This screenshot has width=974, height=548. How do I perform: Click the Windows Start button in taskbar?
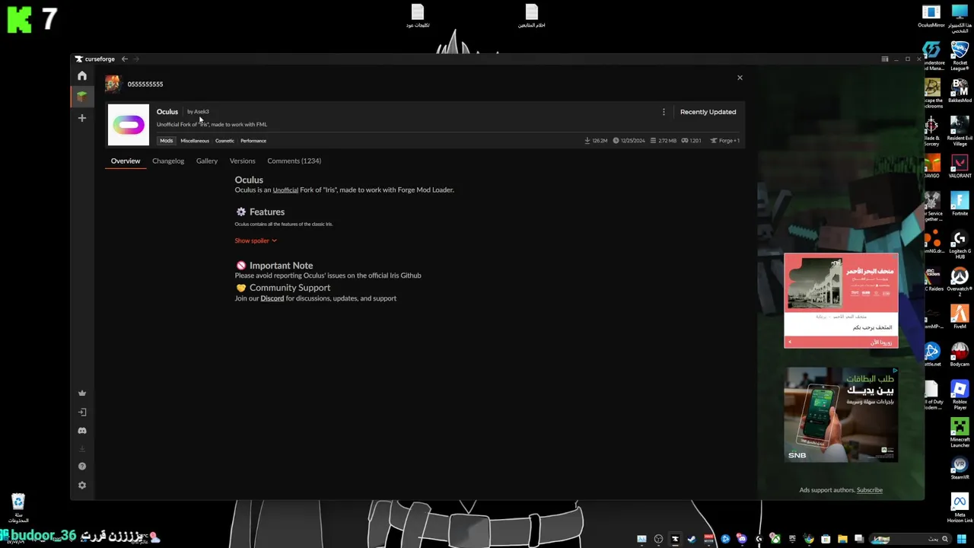point(962,540)
